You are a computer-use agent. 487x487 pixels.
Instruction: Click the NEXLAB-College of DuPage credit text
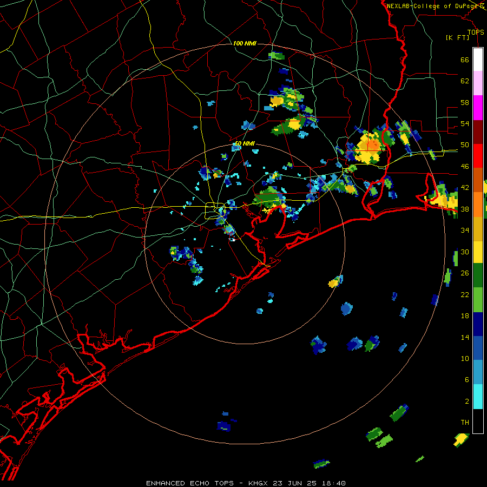coord(433,6)
